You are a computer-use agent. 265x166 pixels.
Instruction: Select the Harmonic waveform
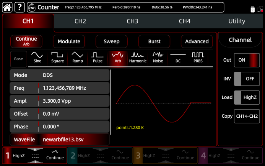tap(138, 58)
